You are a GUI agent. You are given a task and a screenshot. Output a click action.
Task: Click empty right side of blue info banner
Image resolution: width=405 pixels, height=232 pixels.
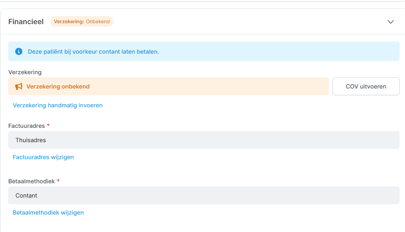291,51
